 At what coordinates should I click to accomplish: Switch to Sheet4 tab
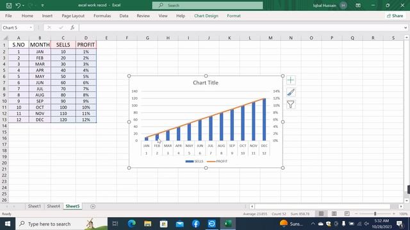click(53, 206)
